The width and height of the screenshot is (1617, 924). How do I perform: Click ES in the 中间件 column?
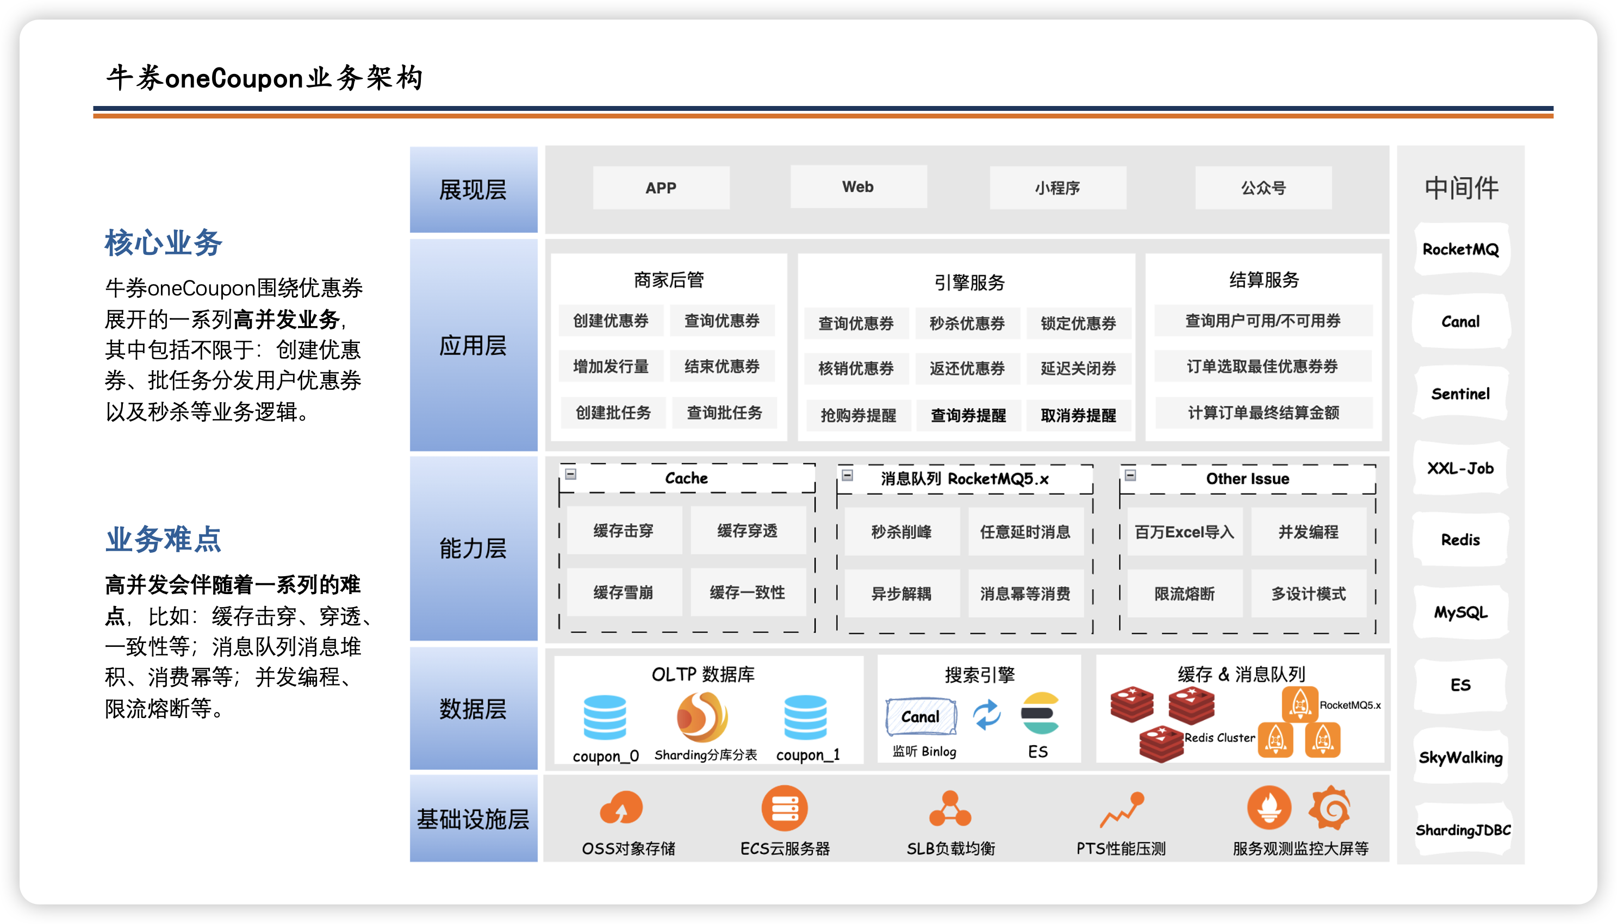pyautogui.click(x=1461, y=685)
